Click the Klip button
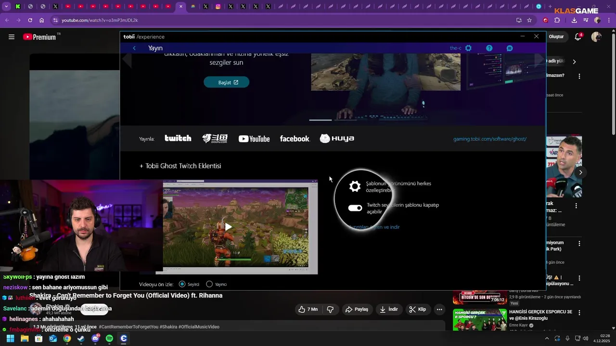616x346 pixels. tap(418, 309)
